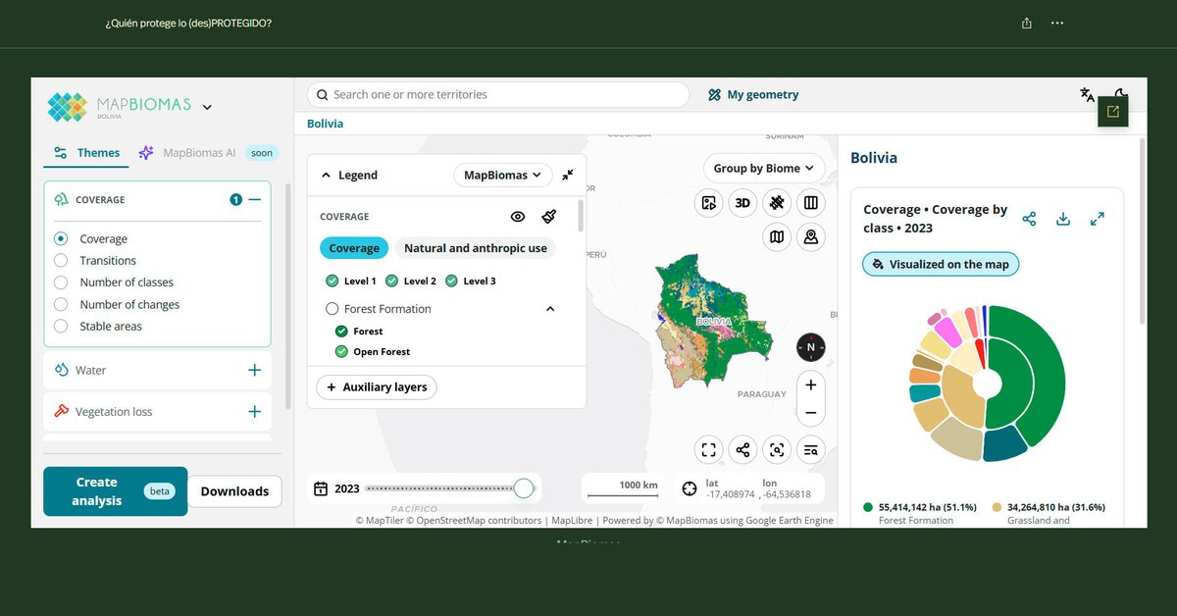Open the MapBiomas legend dropdown
This screenshot has height=616, width=1177.
tap(503, 175)
